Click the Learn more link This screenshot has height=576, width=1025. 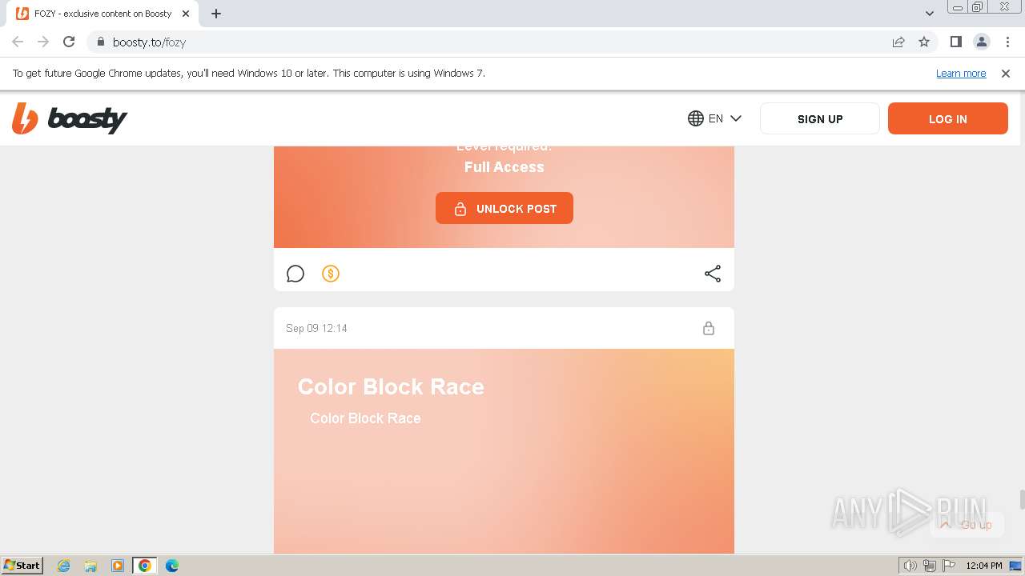(961, 73)
